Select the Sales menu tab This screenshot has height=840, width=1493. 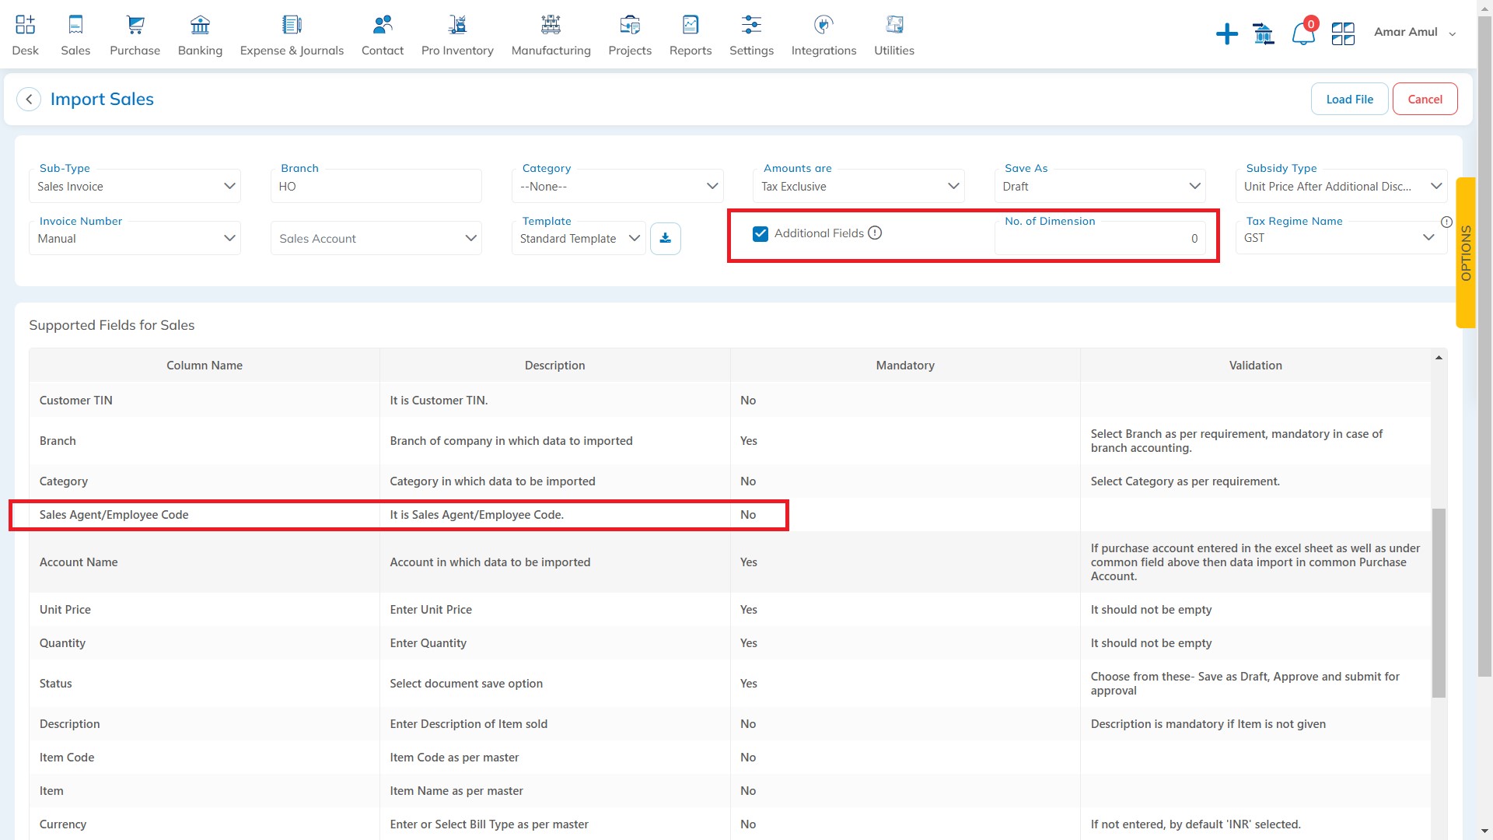click(x=75, y=34)
